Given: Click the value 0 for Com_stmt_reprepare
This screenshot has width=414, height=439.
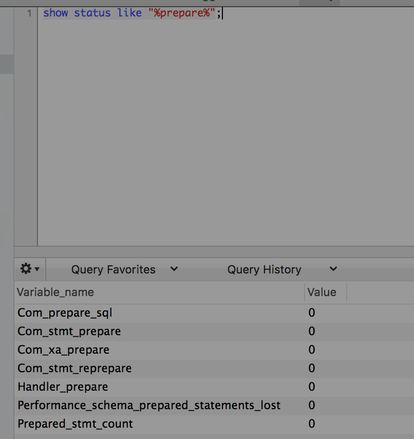Looking at the screenshot, I should (x=312, y=368).
